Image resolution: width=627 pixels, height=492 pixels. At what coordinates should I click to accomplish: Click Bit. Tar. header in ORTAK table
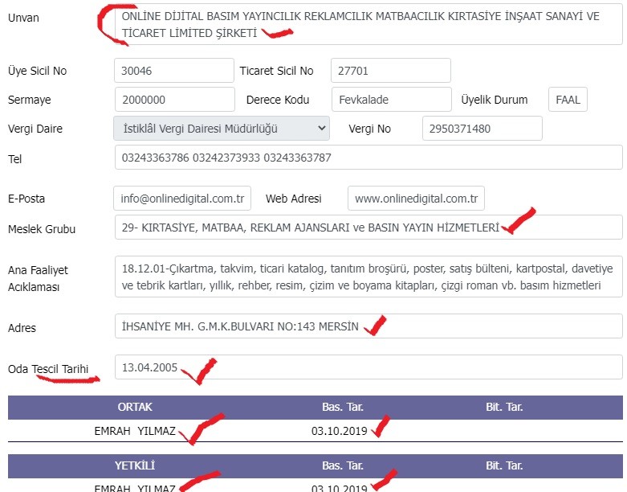504,407
